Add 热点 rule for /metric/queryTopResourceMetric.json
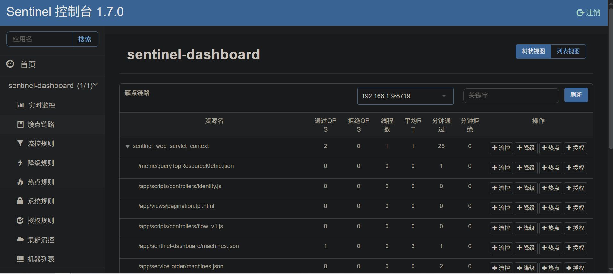613x274 pixels. point(550,168)
